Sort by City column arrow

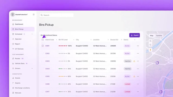[x=91, y=40]
